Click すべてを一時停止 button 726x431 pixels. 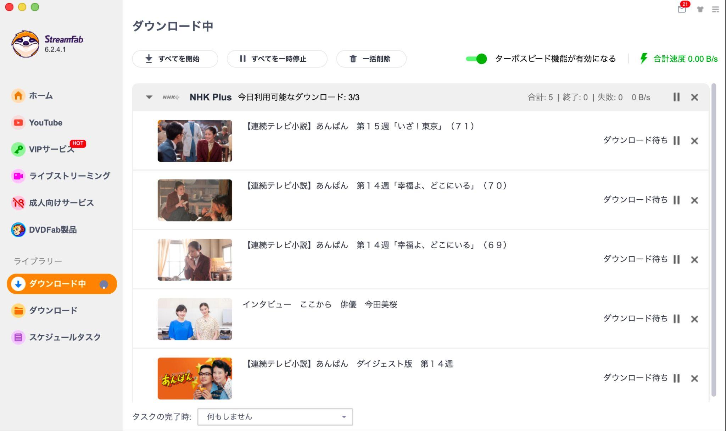[x=277, y=59]
